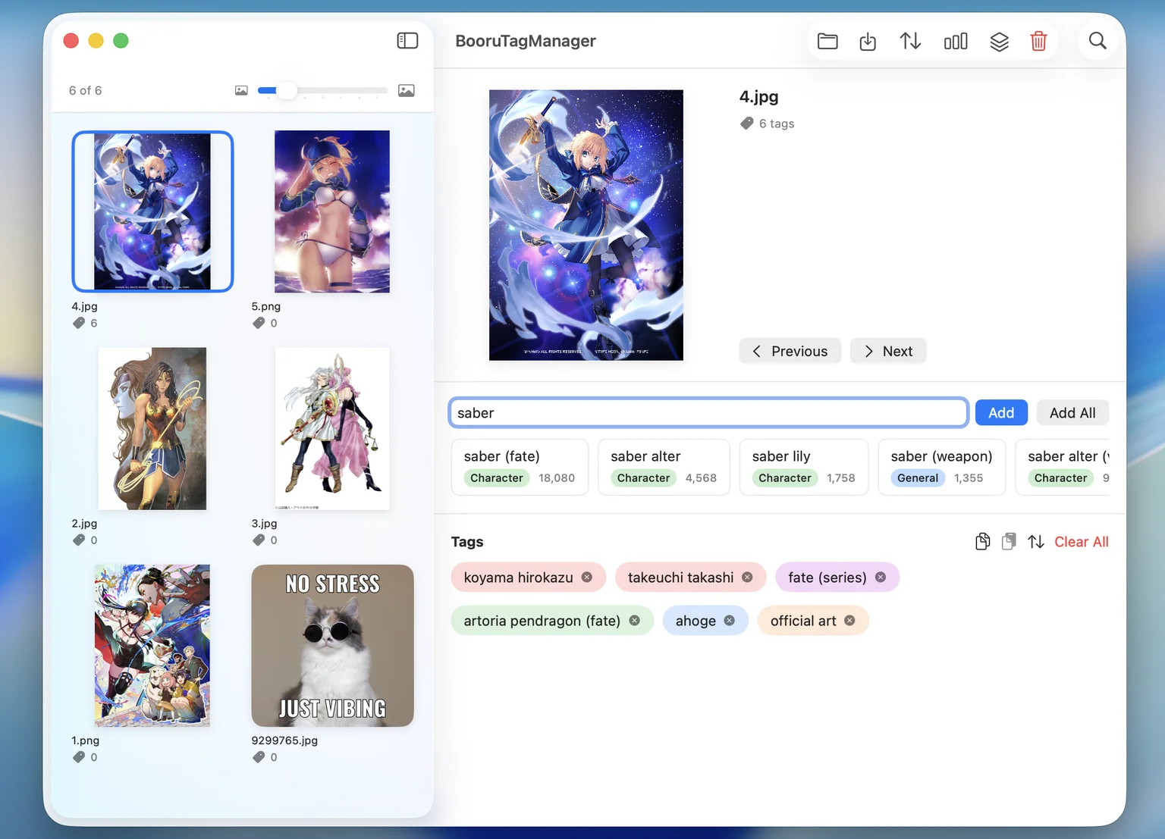Click the 5.png filename label
This screenshot has height=839, width=1165.
click(266, 306)
